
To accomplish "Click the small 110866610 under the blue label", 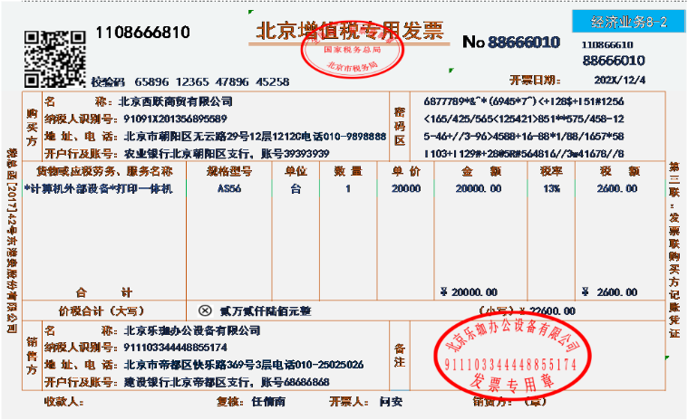I will 607,44.
